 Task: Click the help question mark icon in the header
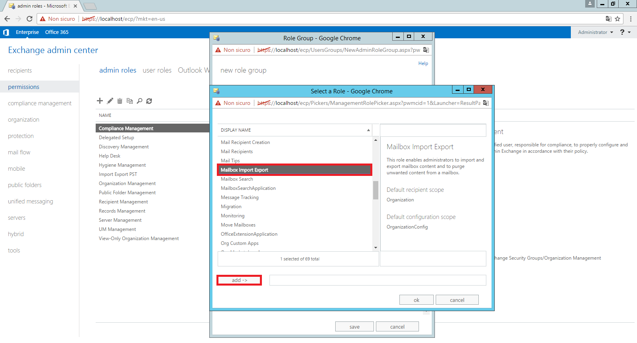(622, 32)
